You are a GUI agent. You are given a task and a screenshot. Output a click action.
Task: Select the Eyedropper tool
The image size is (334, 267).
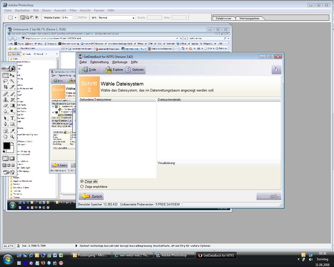click(x=12, y=131)
